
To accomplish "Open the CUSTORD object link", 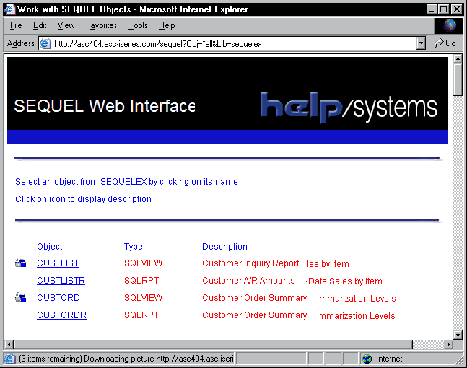I will (58, 298).
